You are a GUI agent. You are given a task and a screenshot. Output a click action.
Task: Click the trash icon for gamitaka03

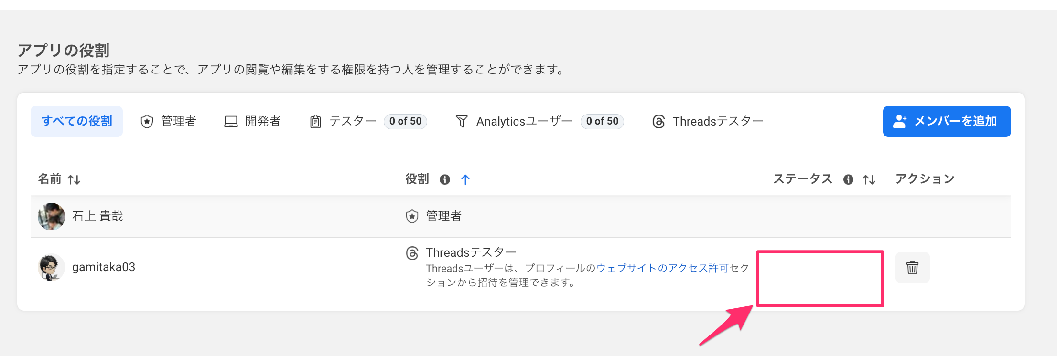[x=912, y=267]
